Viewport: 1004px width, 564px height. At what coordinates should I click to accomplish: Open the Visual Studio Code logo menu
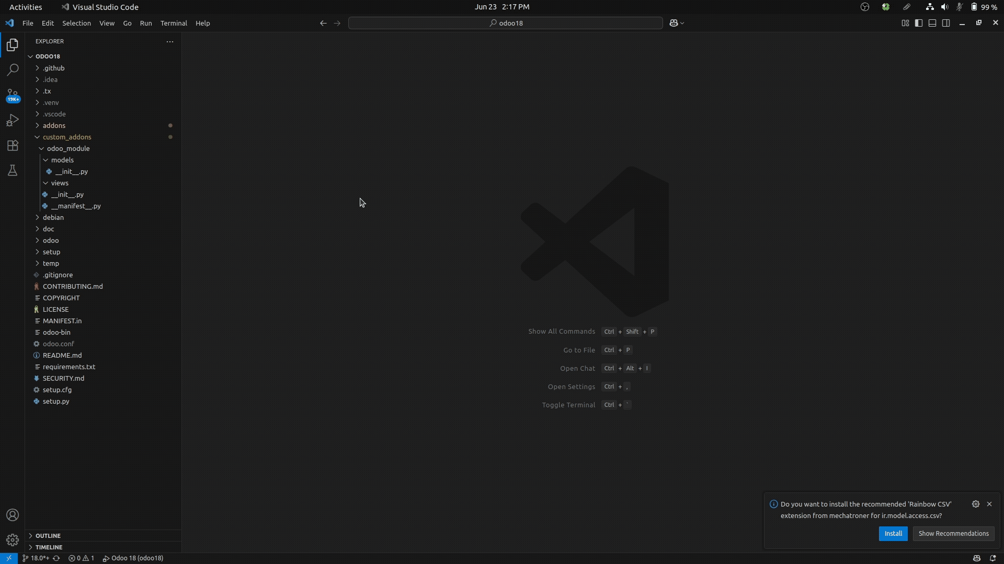pos(9,23)
